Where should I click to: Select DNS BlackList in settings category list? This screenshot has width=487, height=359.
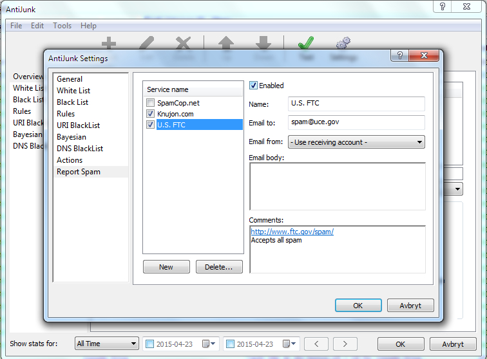91,149
